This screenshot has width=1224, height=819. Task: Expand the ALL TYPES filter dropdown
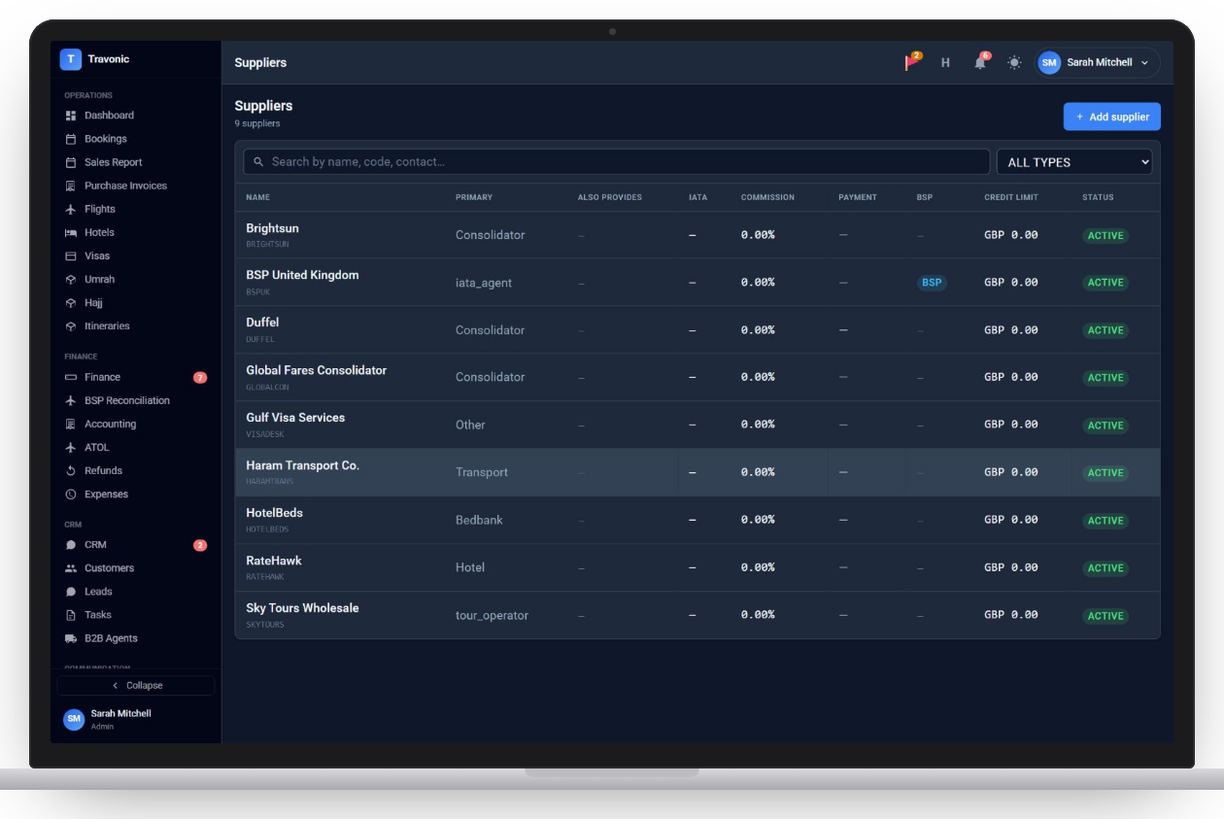[x=1074, y=162]
